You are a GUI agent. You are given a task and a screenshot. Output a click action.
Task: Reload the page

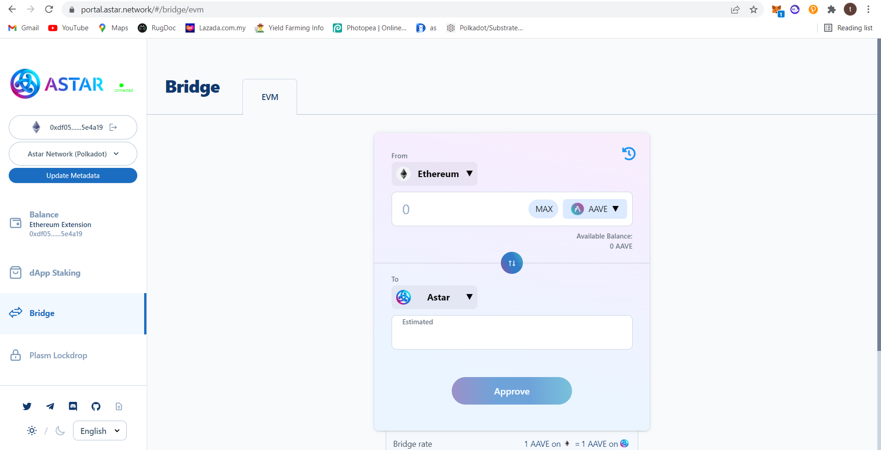click(49, 9)
